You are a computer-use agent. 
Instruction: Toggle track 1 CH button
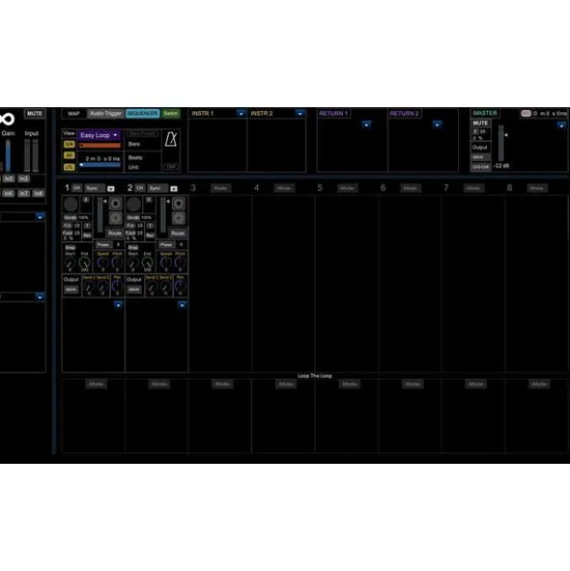click(x=77, y=187)
